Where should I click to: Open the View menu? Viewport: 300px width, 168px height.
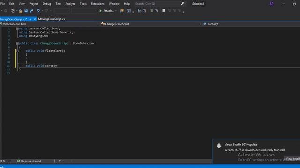(x=22, y=4)
